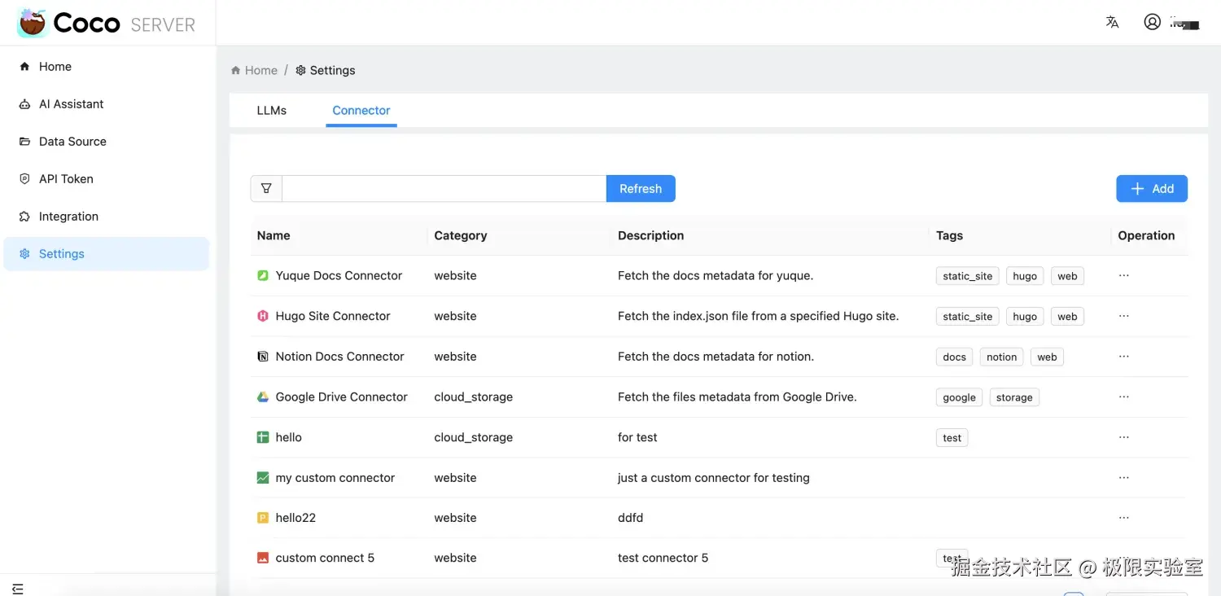Collapse the sidebar using the bottom-left toggle

(18, 589)
